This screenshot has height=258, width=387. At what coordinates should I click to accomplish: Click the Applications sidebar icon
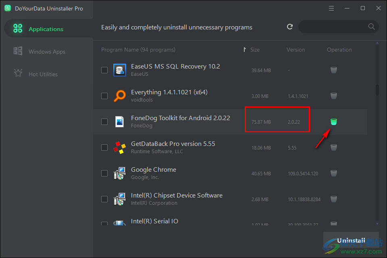pyautogui.click(x=18, y=28)
